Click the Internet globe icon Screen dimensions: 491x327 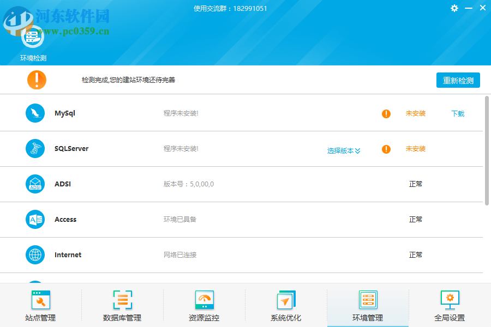click(35, 255)
